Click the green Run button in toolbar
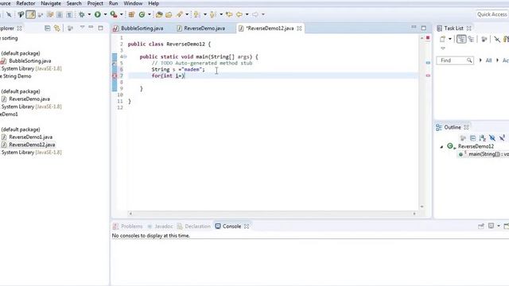509x286 pixels. click(97, 14)
